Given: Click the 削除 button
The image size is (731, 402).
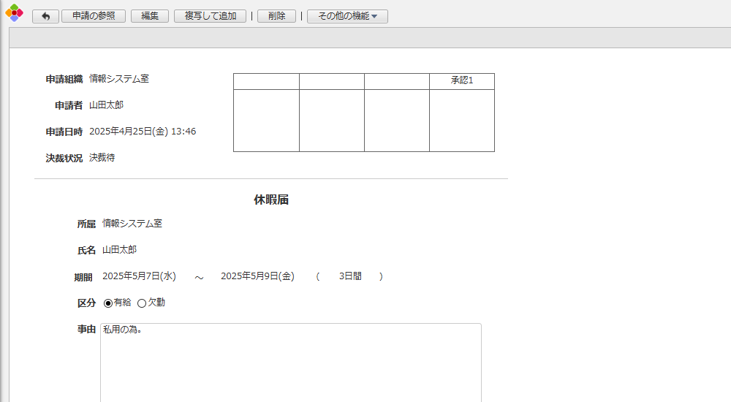Looking at the screenshot, I should pos(276,16).
